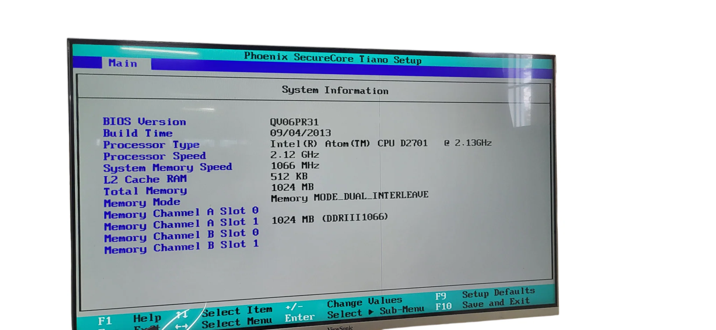Image resolution: width=716 pixels, height=330 pixels.
Task: Click the Enter key hint
Action: tap(300, 317)
